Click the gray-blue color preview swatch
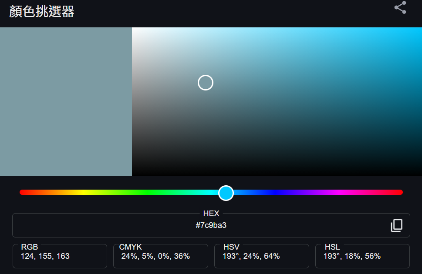This screenshot has width=422, height=274. (66, 102)
